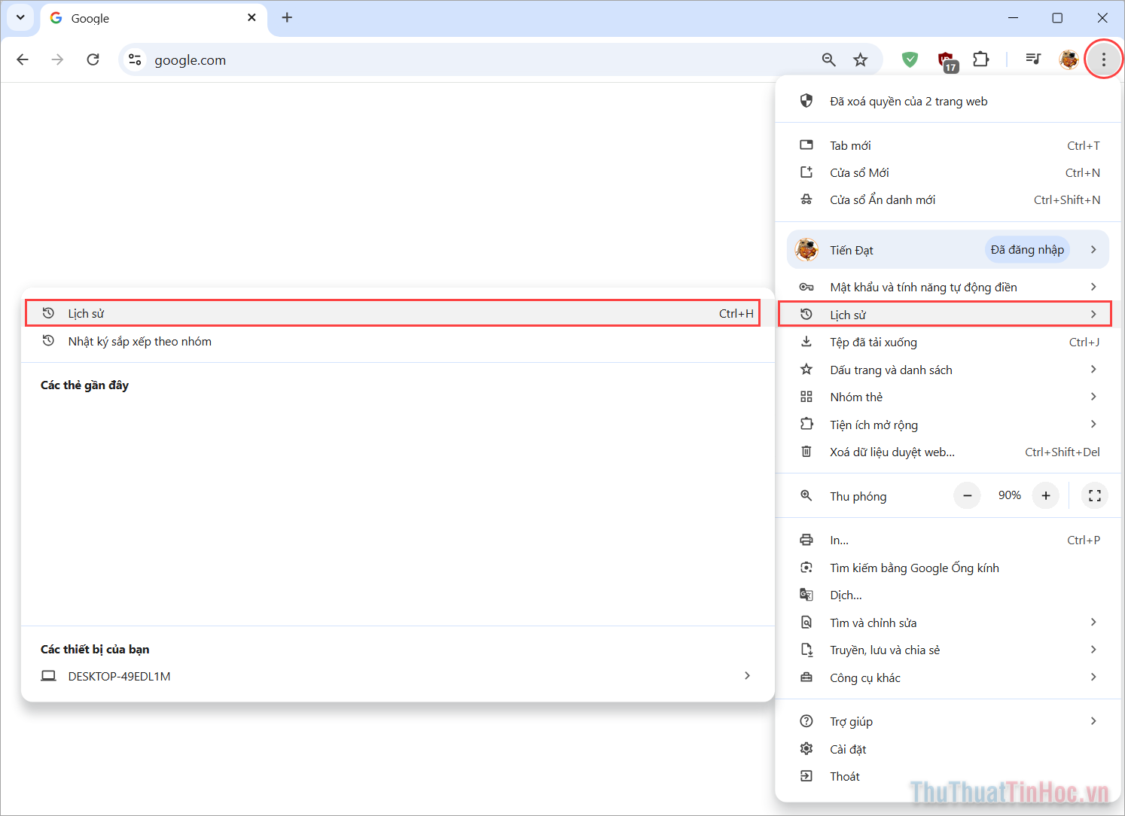Screen dimensions: 1125x816
Task: Open the Extensions puzzle-piece icon
Action: click(980, 59)
